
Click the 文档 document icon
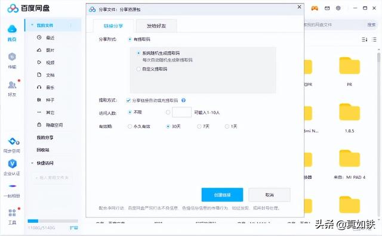39,74
